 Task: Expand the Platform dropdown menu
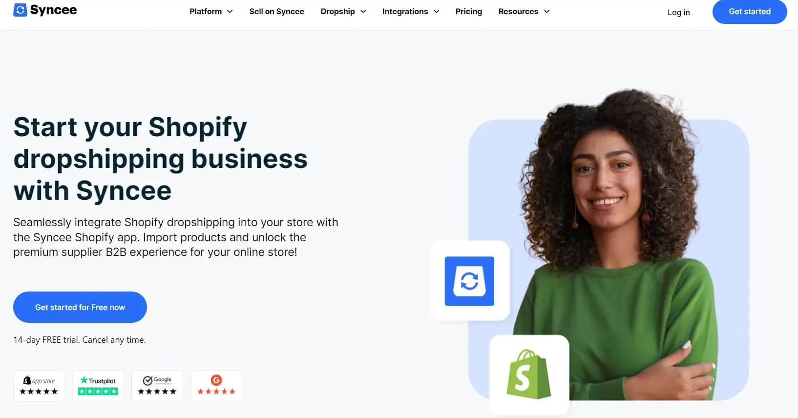(x=211, y=11)
